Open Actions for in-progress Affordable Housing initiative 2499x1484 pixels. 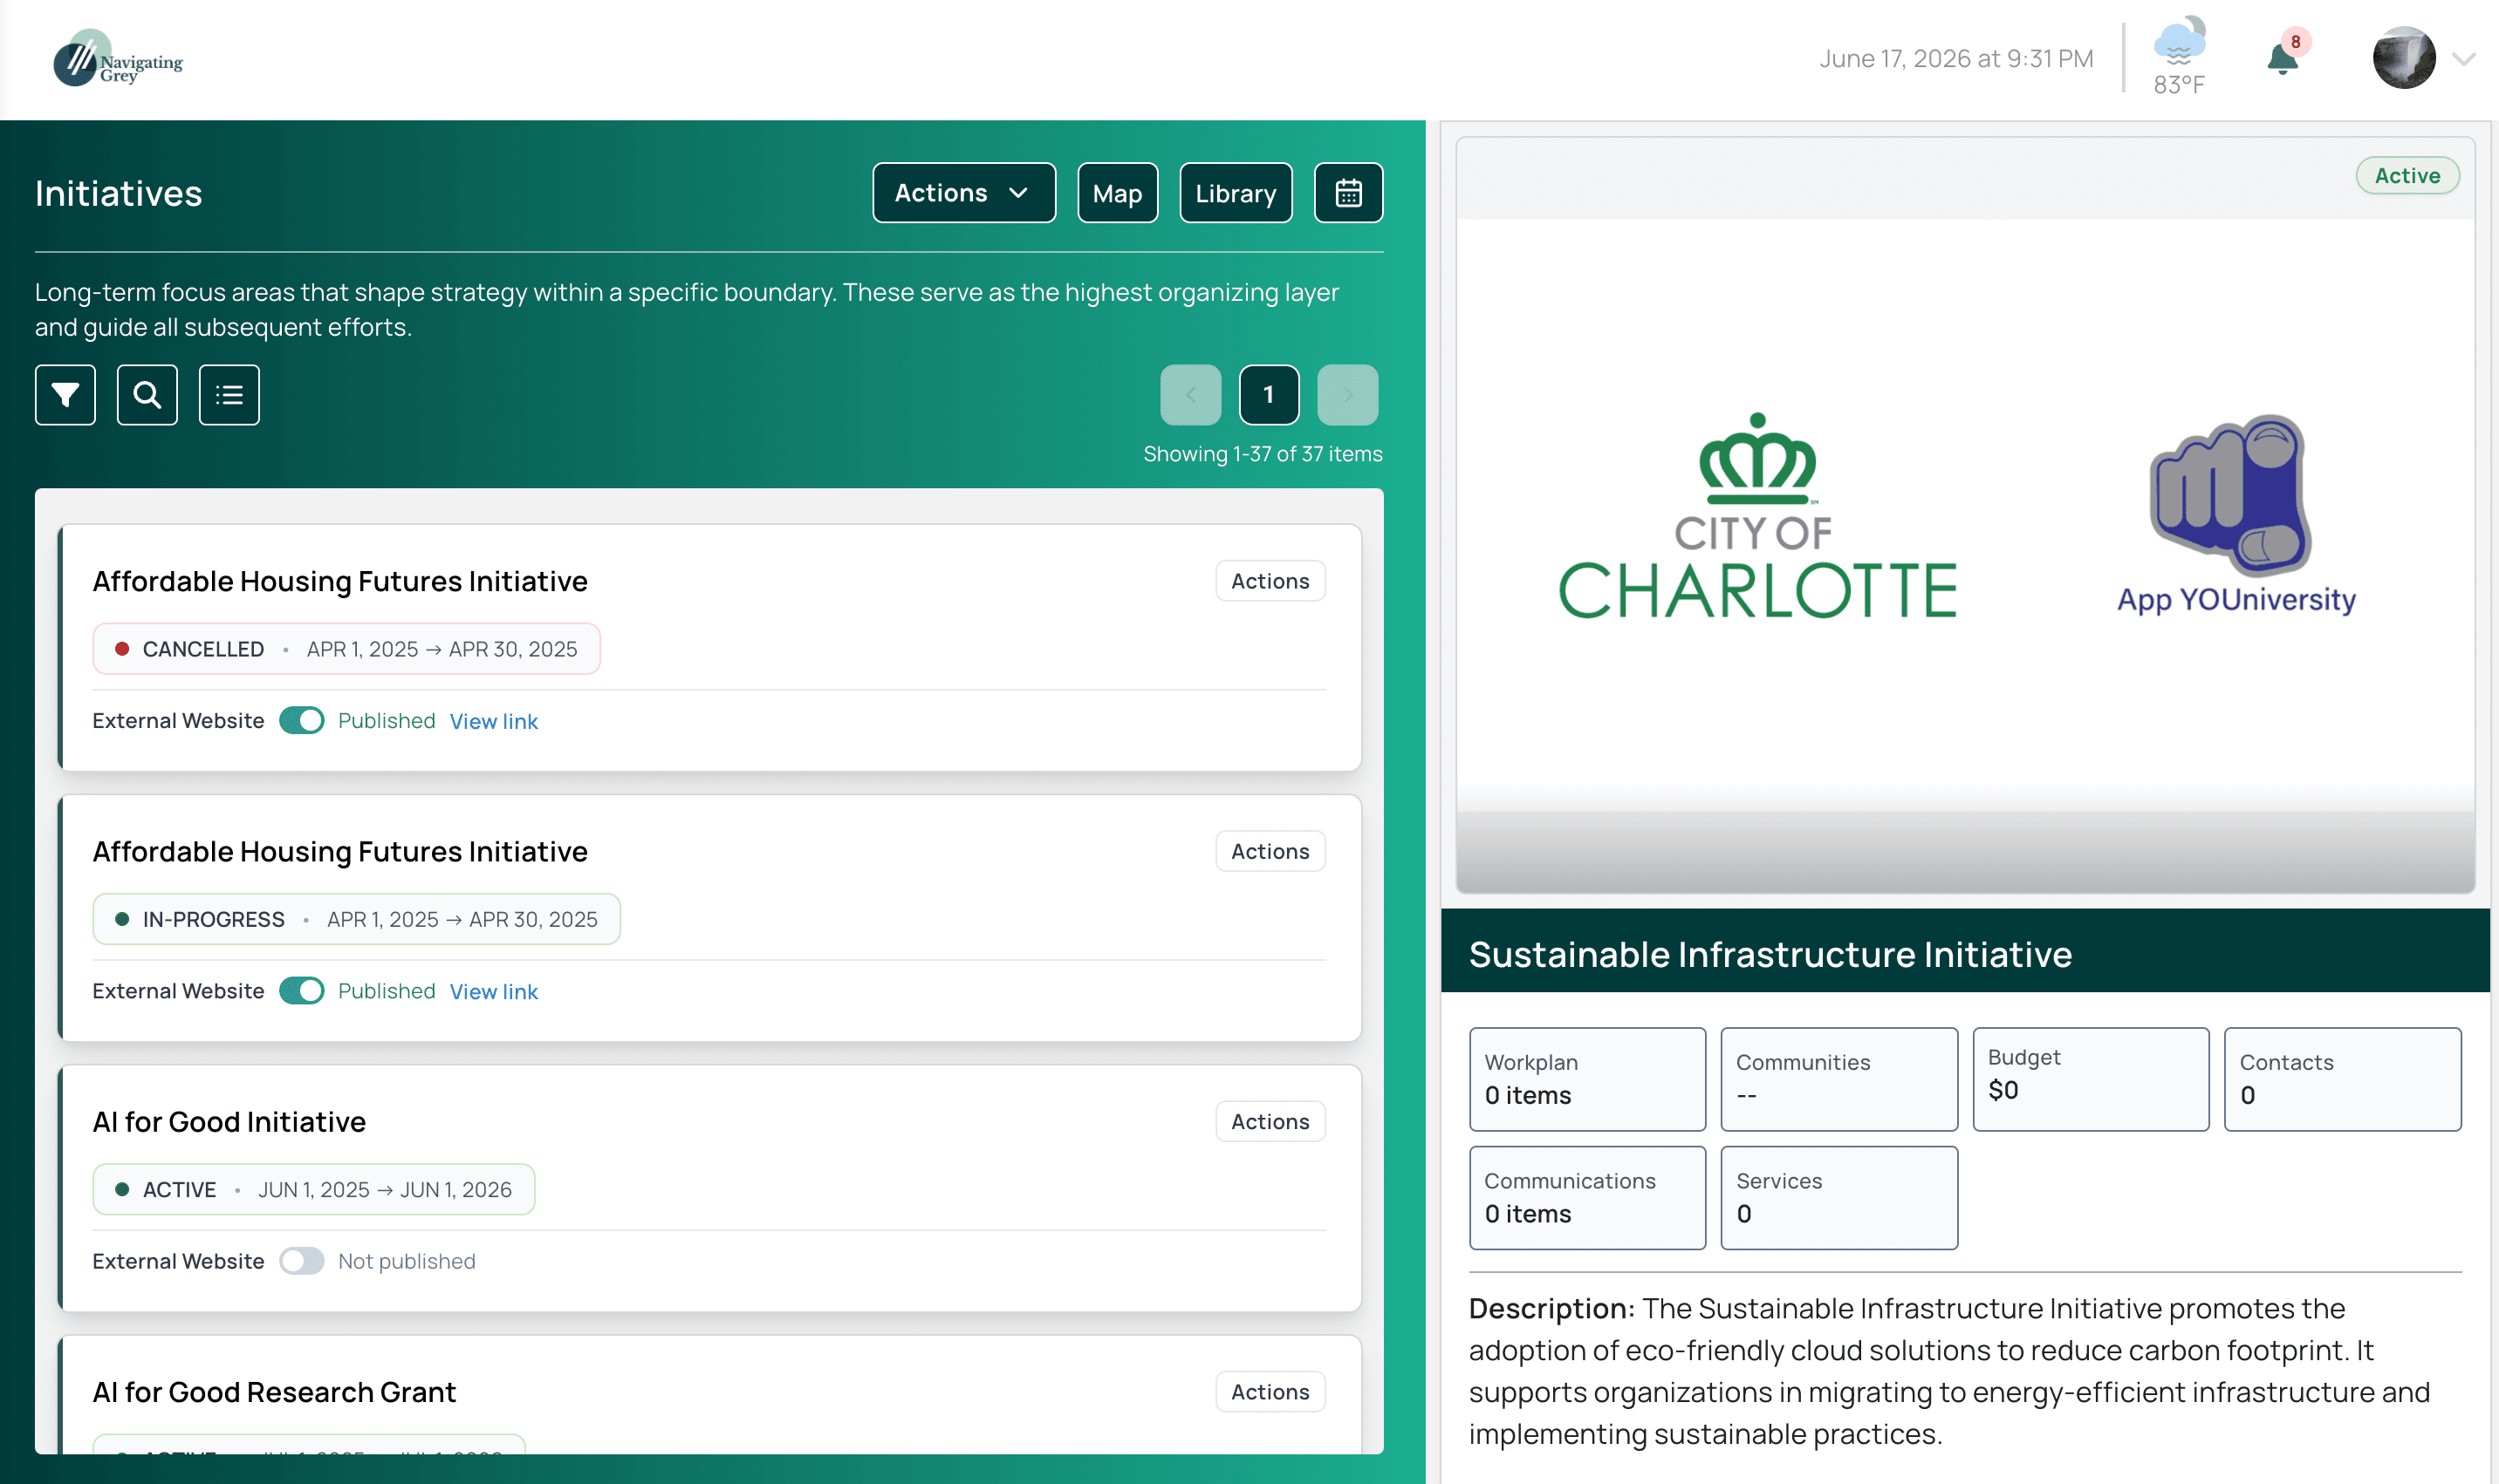point(1270,851)
